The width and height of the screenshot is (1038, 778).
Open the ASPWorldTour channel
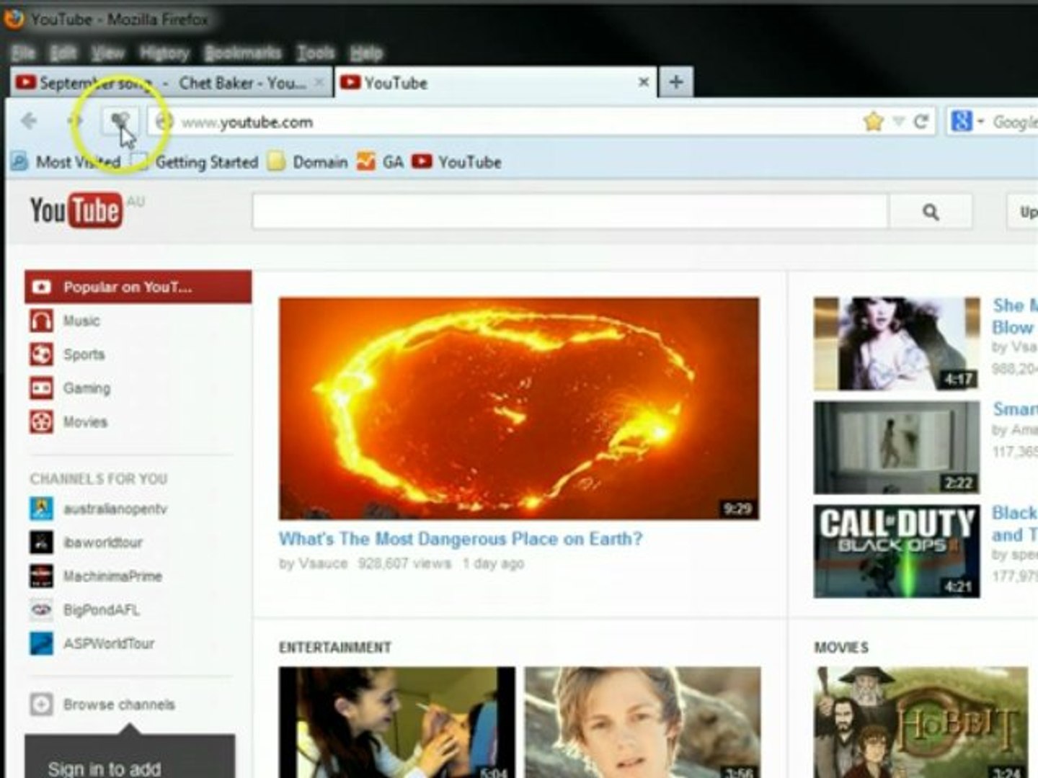[109, 643]
